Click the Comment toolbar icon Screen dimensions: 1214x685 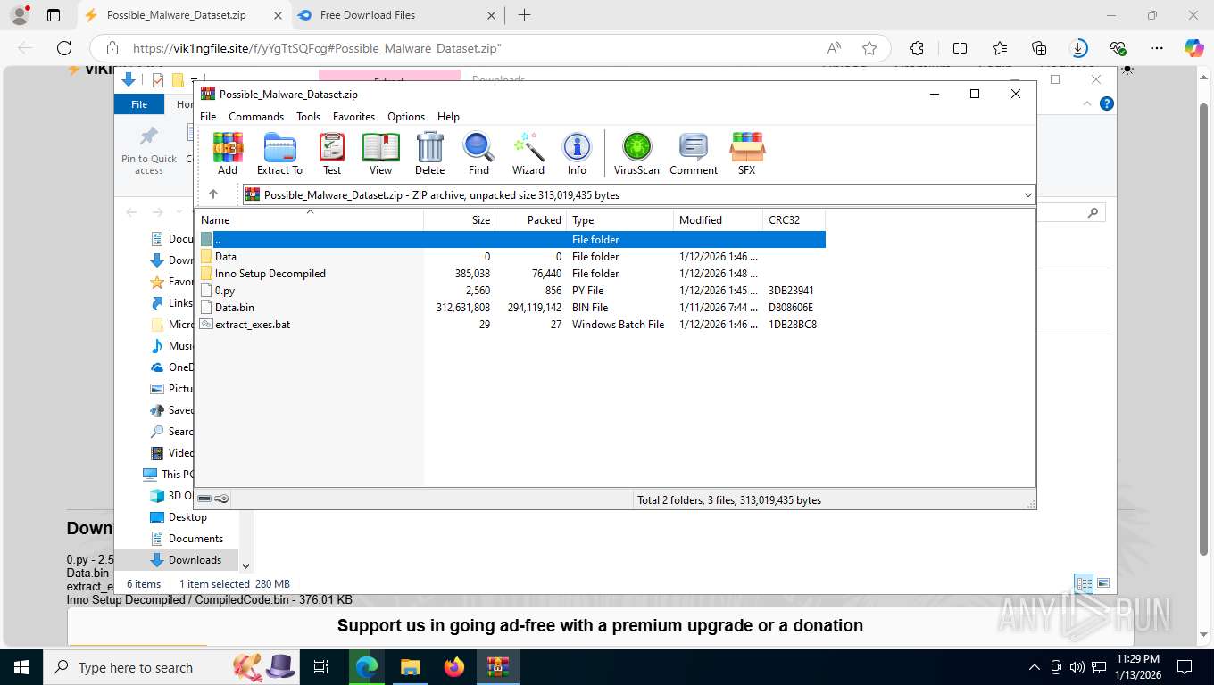click(694, 153)
